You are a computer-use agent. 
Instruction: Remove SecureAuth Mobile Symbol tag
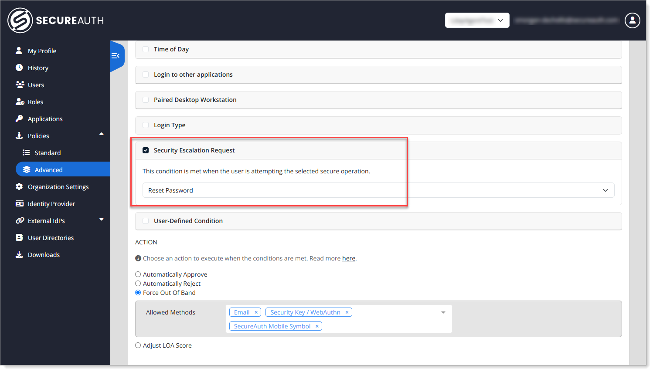(x=317, y=326)
